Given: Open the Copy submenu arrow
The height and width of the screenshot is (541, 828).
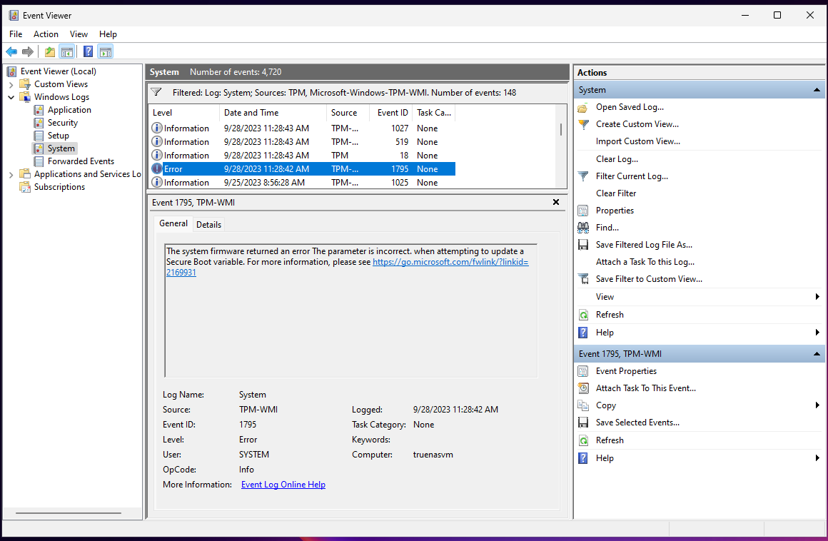Looking at the screenshot, I should (x=817, y=405).
